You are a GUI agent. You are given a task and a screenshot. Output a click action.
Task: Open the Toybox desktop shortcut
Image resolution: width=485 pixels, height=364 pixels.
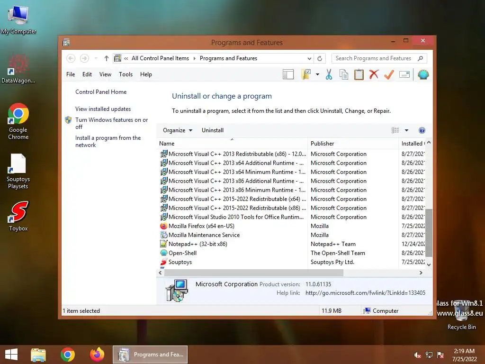pyautogui.click(x=18, y=216)
